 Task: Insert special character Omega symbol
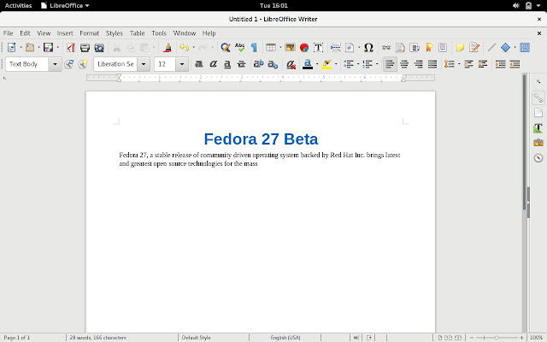[368, 47]
